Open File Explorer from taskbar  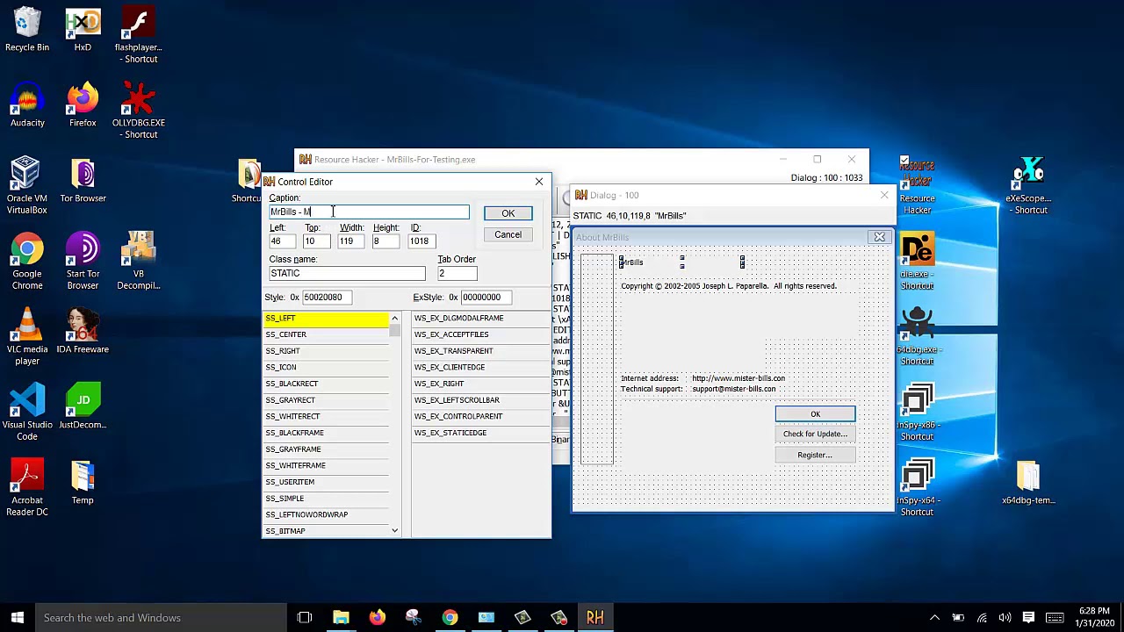[341, 617]
